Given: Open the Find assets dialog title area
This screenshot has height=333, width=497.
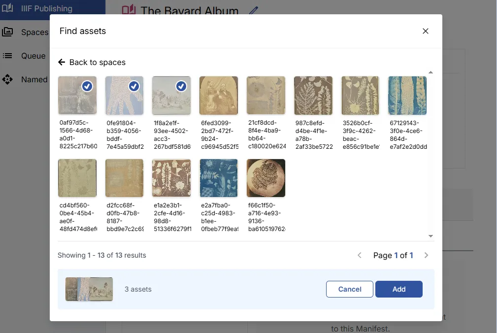Looking at the screenshot, I should pos(82,31).
